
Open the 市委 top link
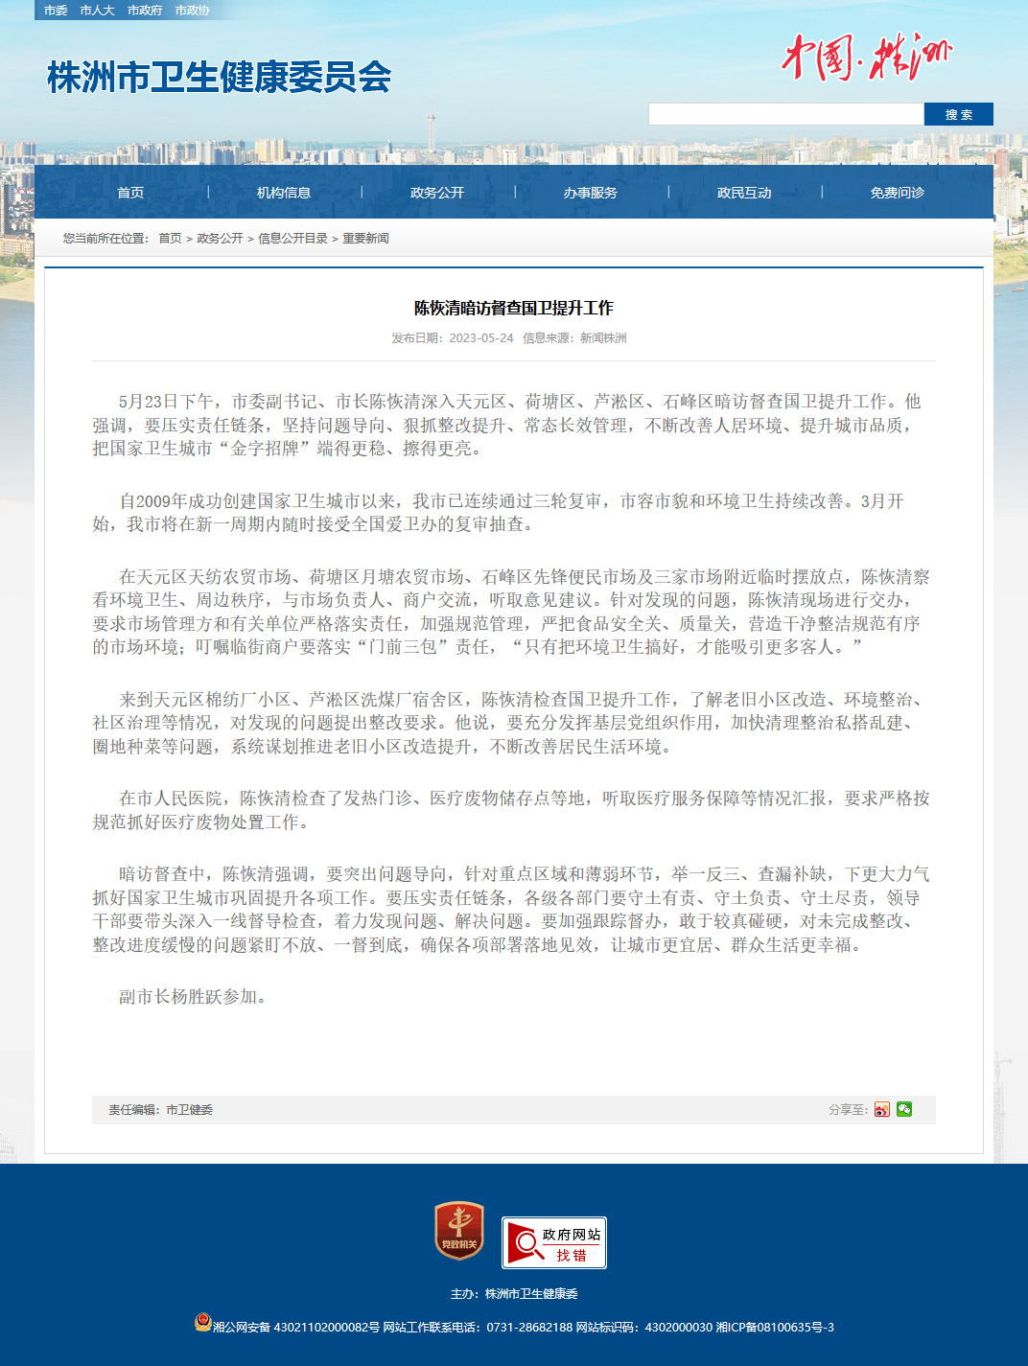tap(56, 11)
